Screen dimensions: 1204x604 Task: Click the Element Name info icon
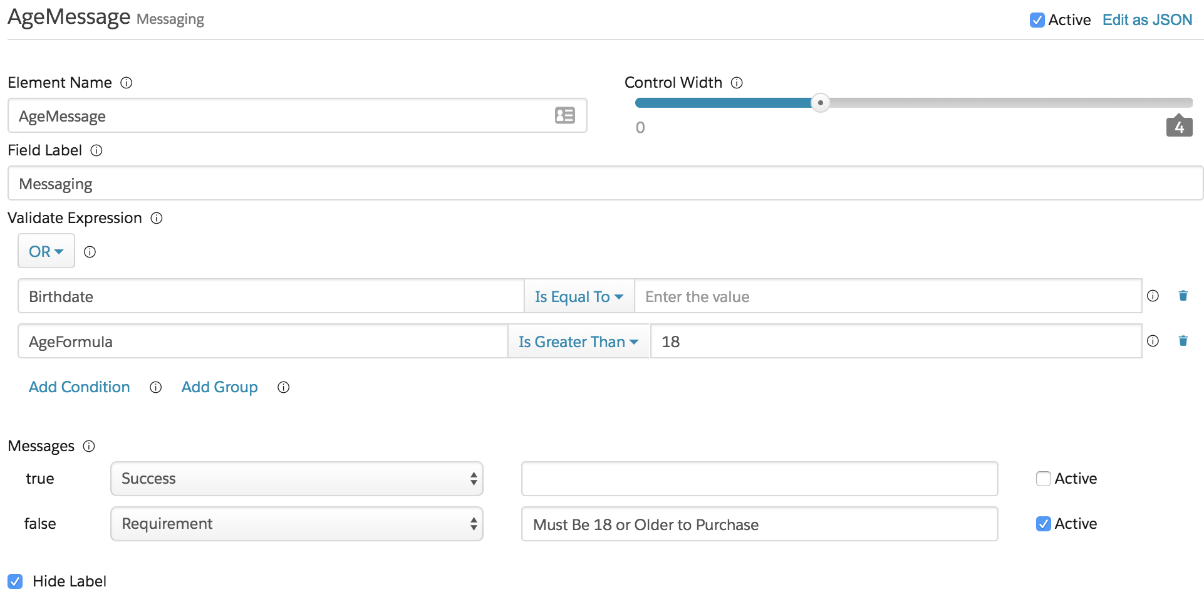point(127,83)
